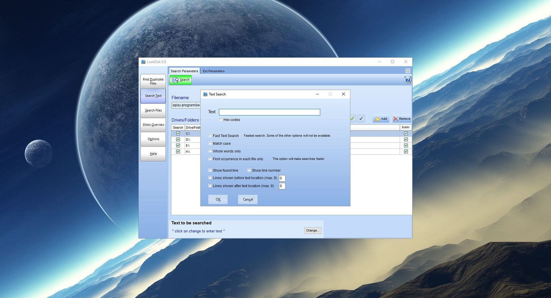
Task: Switch to the Ext.Parameters tab
Action: click(x=214, y=71)
